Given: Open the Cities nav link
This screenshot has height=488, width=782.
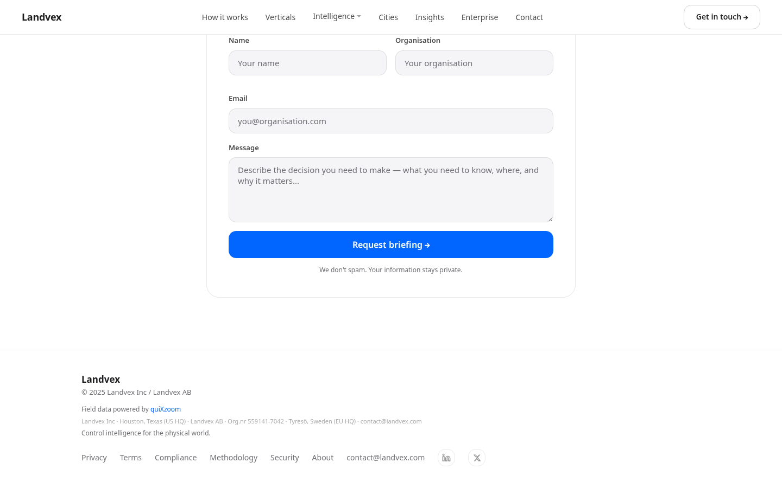Looking at the screenshot, I should pyautogui.click(x=388, y=17).
